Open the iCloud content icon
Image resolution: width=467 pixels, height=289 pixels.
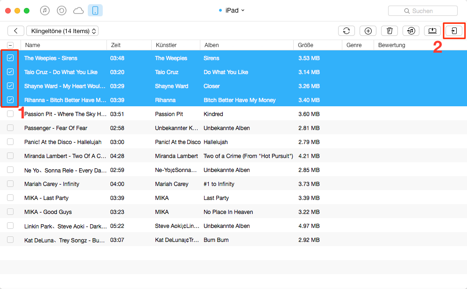78,11
